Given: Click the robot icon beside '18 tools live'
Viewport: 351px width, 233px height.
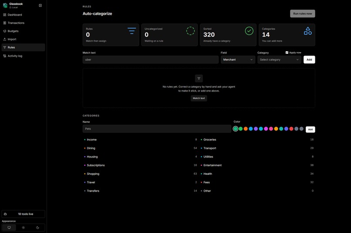Looking at the screenshot, I should click(x=5, y=214).
